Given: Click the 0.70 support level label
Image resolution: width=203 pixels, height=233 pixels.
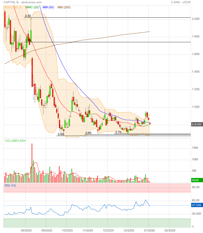Looking at the screenshot, I should pyautogui.click(x=118, y=132).
